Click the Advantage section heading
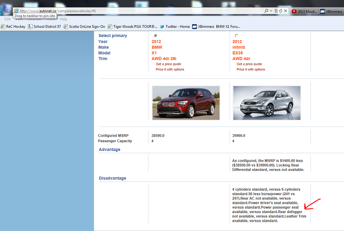This screenshot has height=231, width=344. (x=109, y=149)
